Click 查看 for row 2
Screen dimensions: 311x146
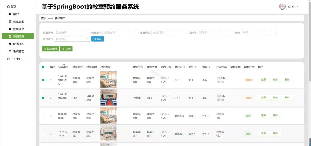coord(263,98)
